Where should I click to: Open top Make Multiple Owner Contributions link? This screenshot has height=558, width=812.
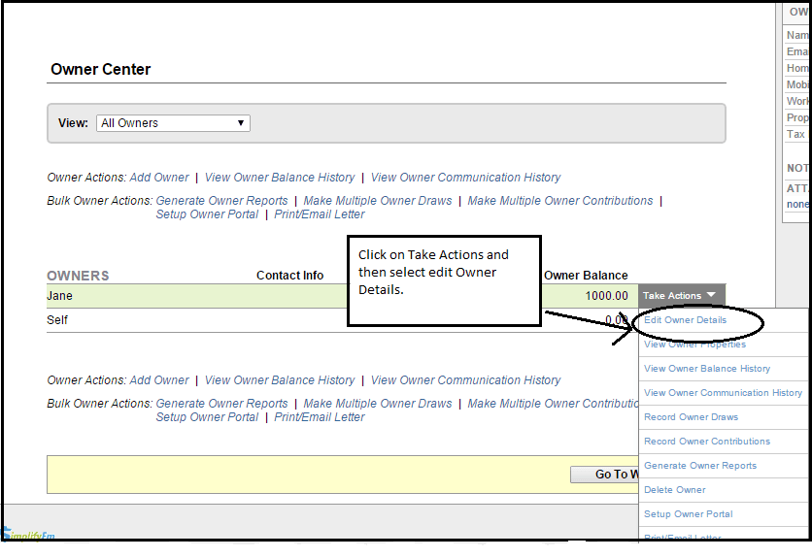559,201
